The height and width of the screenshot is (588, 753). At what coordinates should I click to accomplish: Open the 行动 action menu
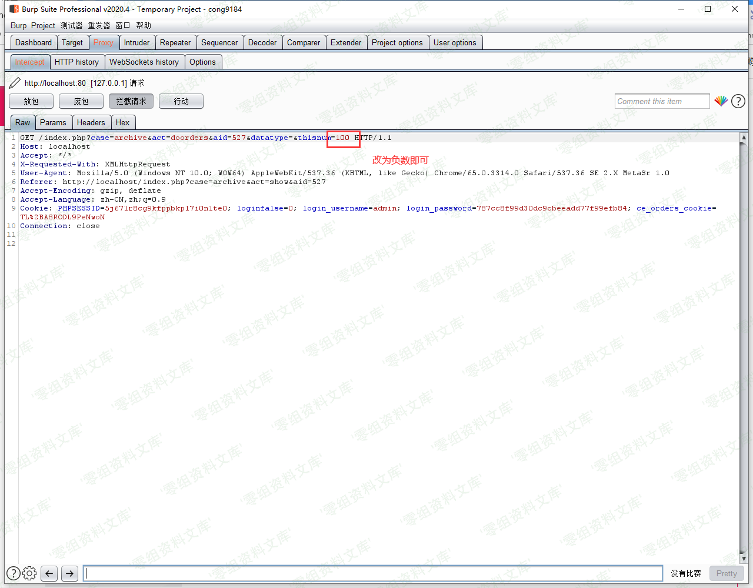(x=181, y=101)
